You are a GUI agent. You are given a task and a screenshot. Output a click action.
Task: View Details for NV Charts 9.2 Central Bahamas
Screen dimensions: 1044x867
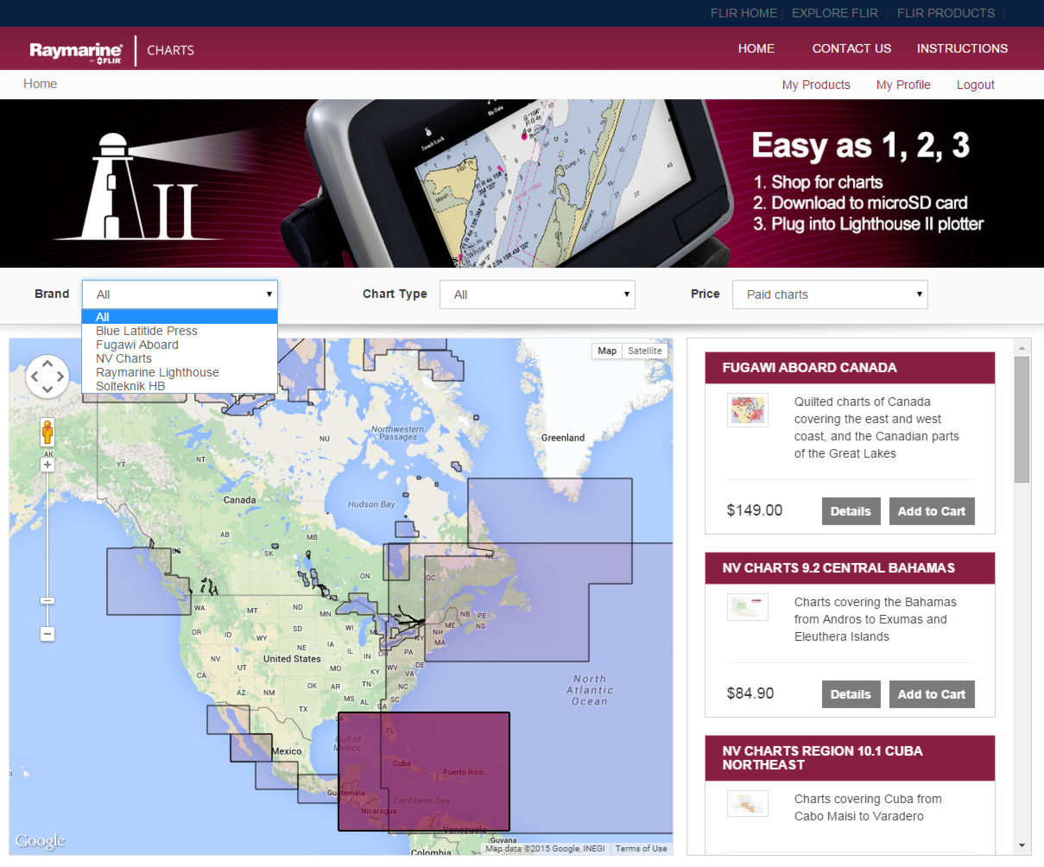coord(851,694)
